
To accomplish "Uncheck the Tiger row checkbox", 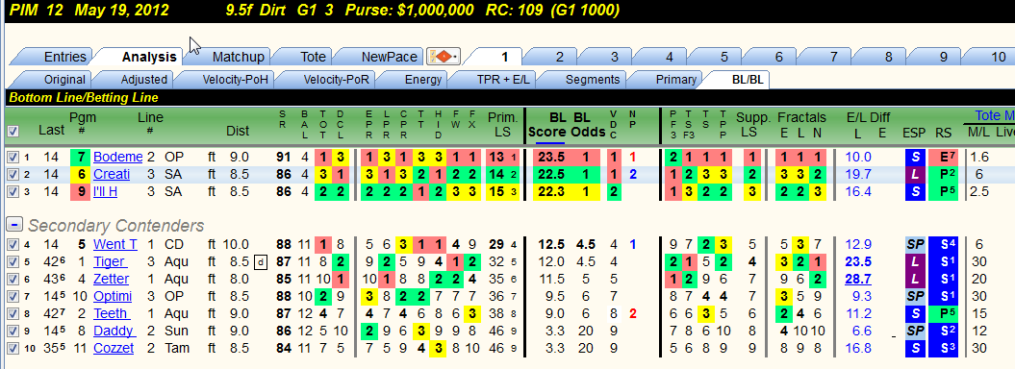I will pyautogui.click(x=13, y=261).
